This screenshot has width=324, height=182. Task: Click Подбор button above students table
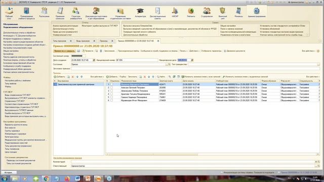[x=123, y=77]
